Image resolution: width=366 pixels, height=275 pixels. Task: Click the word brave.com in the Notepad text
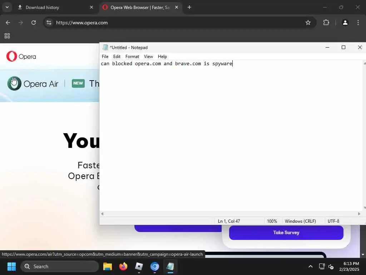coord(188,64)
